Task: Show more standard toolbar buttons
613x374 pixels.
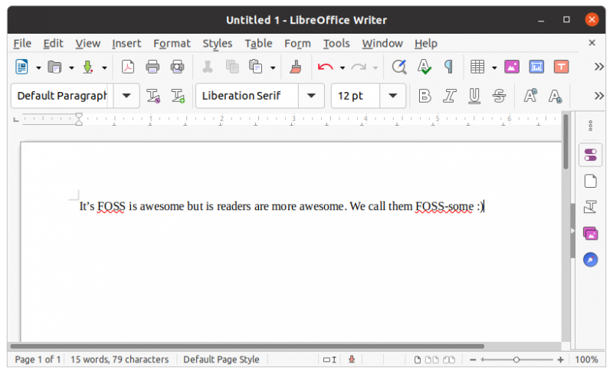Action: click(x=599, y=67)
